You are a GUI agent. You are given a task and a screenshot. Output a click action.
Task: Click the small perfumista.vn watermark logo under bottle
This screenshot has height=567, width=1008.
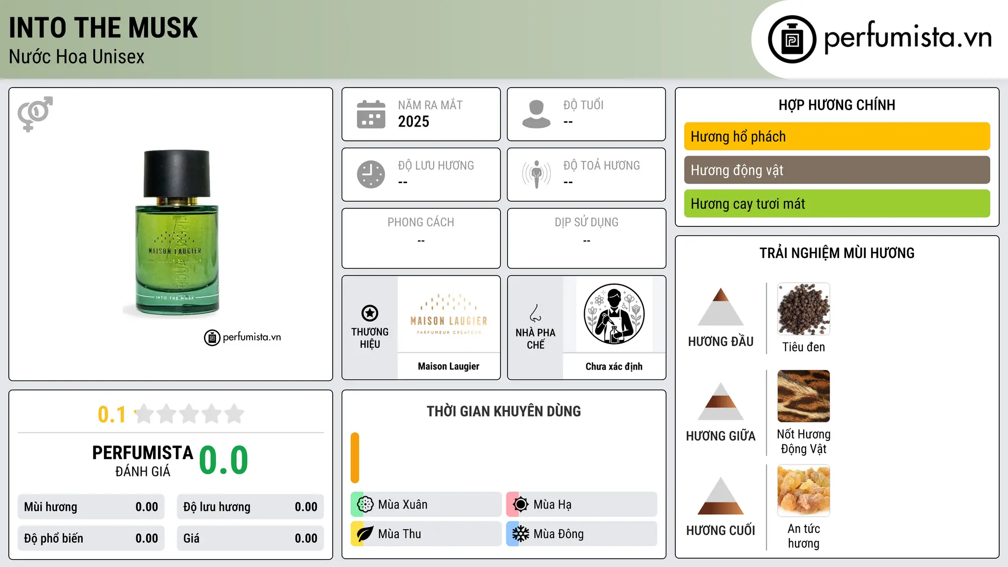coord(243,338)
